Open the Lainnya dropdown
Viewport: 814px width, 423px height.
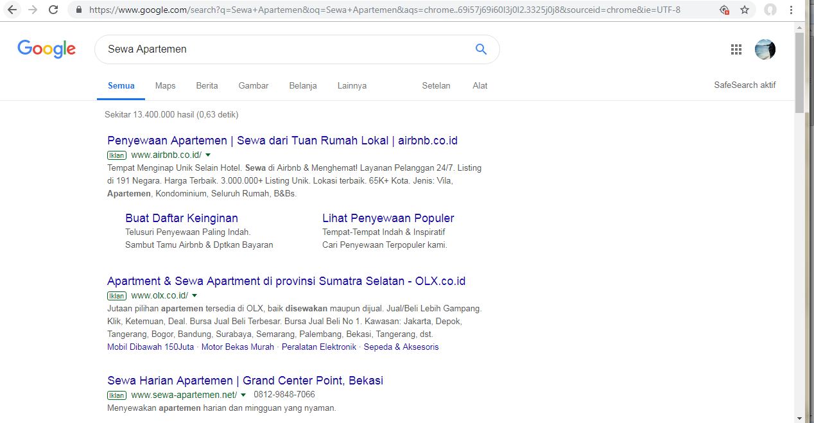352,85
